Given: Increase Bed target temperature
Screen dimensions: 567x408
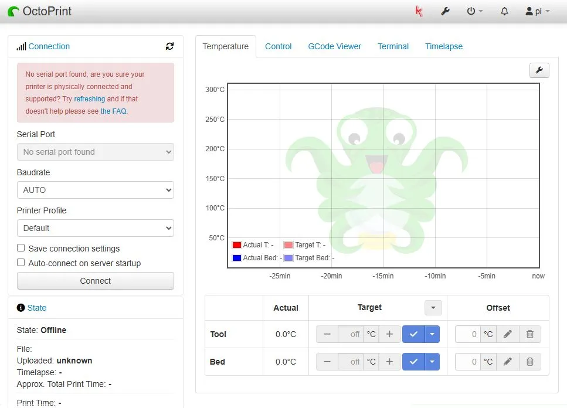Looking at the screenshot, I should [x=389, y=362].
